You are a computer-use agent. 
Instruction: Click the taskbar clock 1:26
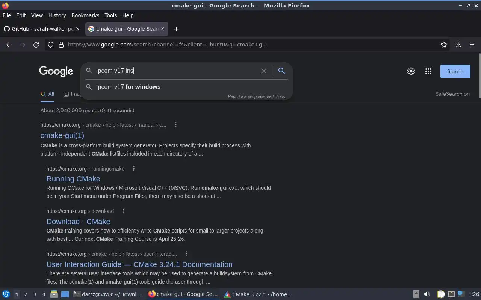(474, 294)
